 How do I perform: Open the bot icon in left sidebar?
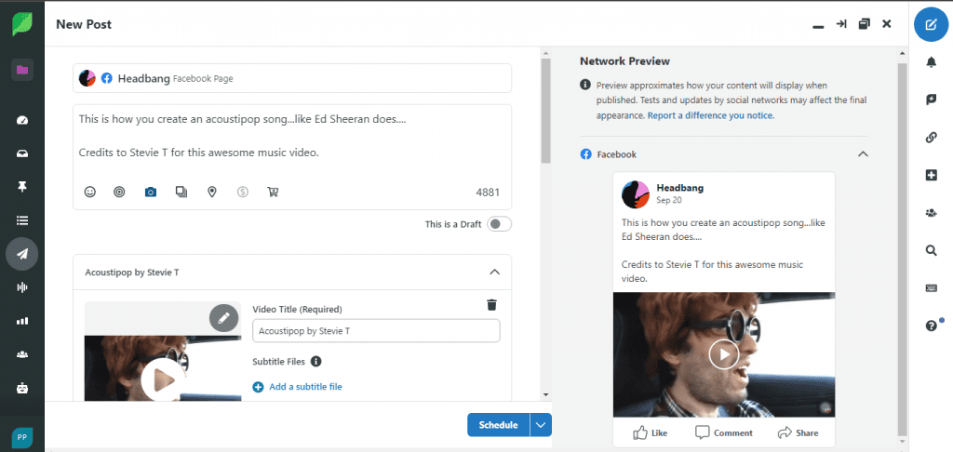[22, 388]
